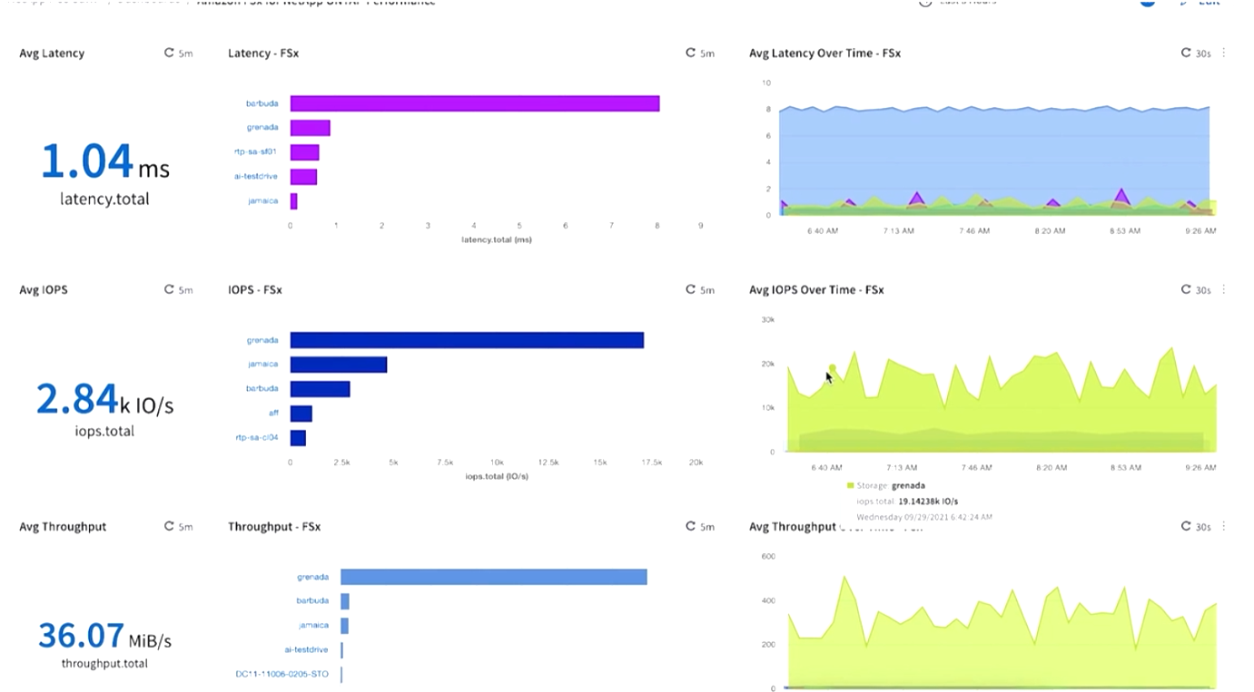Refresh the Latency - FSx bar chart

click(x=690, y=54)
